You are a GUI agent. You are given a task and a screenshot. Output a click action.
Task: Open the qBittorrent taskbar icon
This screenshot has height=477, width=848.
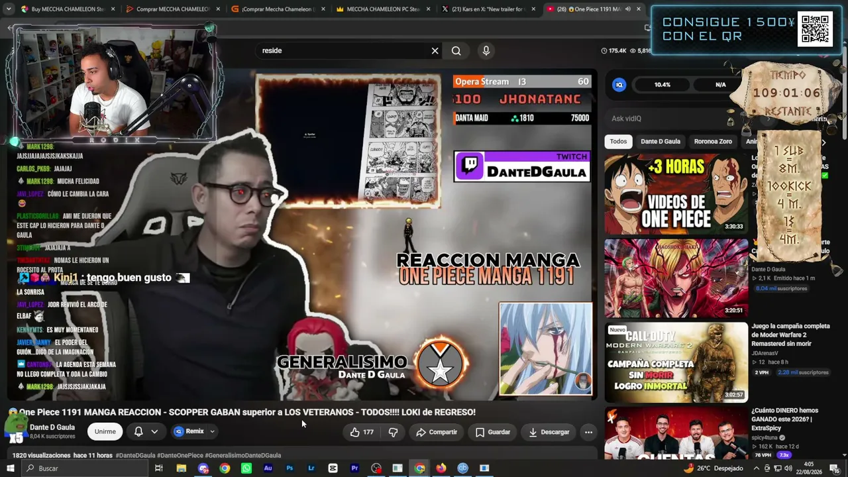[x=463, y=468]
